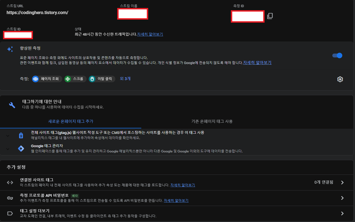Select the 새로운 온페이지 태그 추가 tab
The width and height of the screenshot is (355, 222).
point(71,121)
